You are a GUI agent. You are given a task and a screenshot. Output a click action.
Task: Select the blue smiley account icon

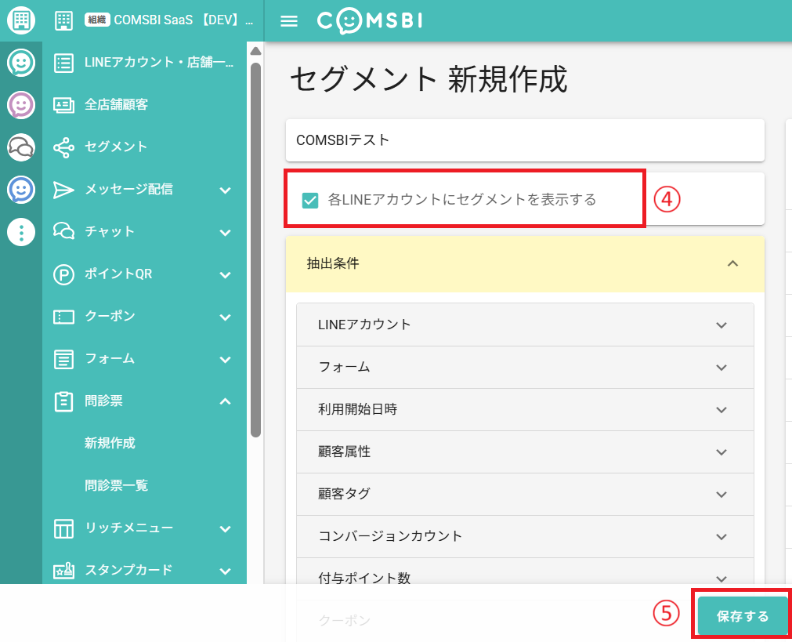pyautogui.click(x=21, y=190)
